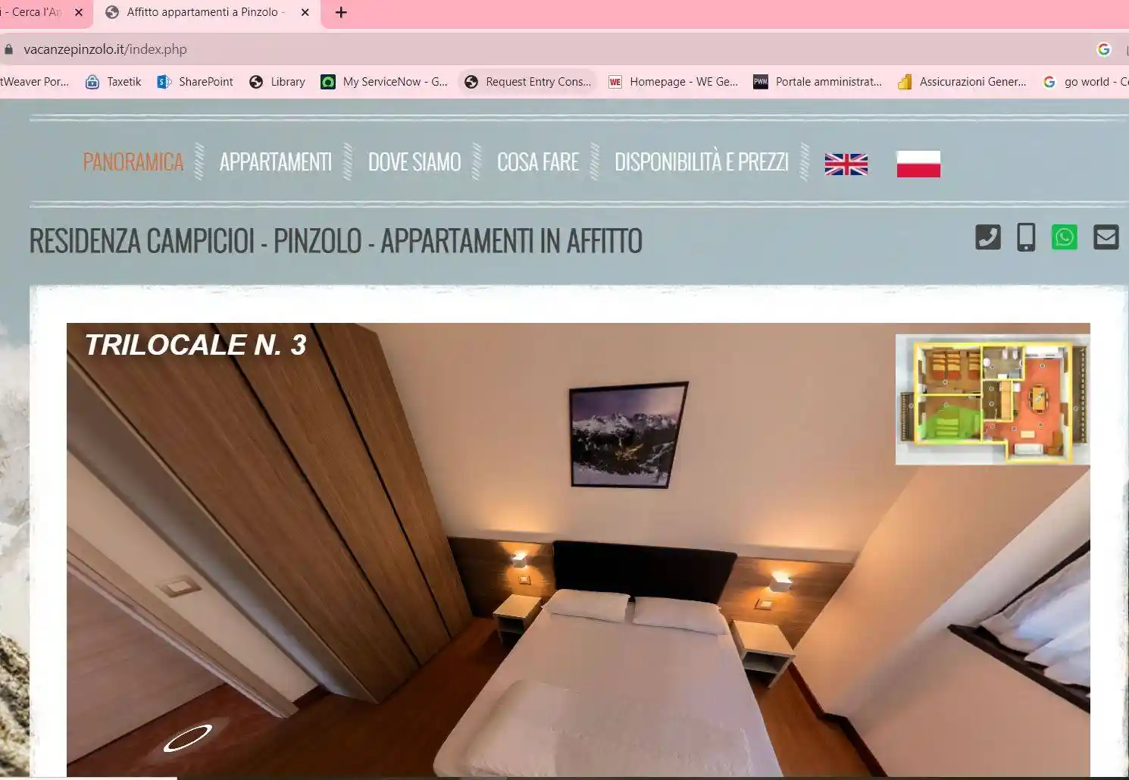Click the DOVE SIAMO link
The height and width of the screenshot is (780, 1129).
[x=414, y=161]
